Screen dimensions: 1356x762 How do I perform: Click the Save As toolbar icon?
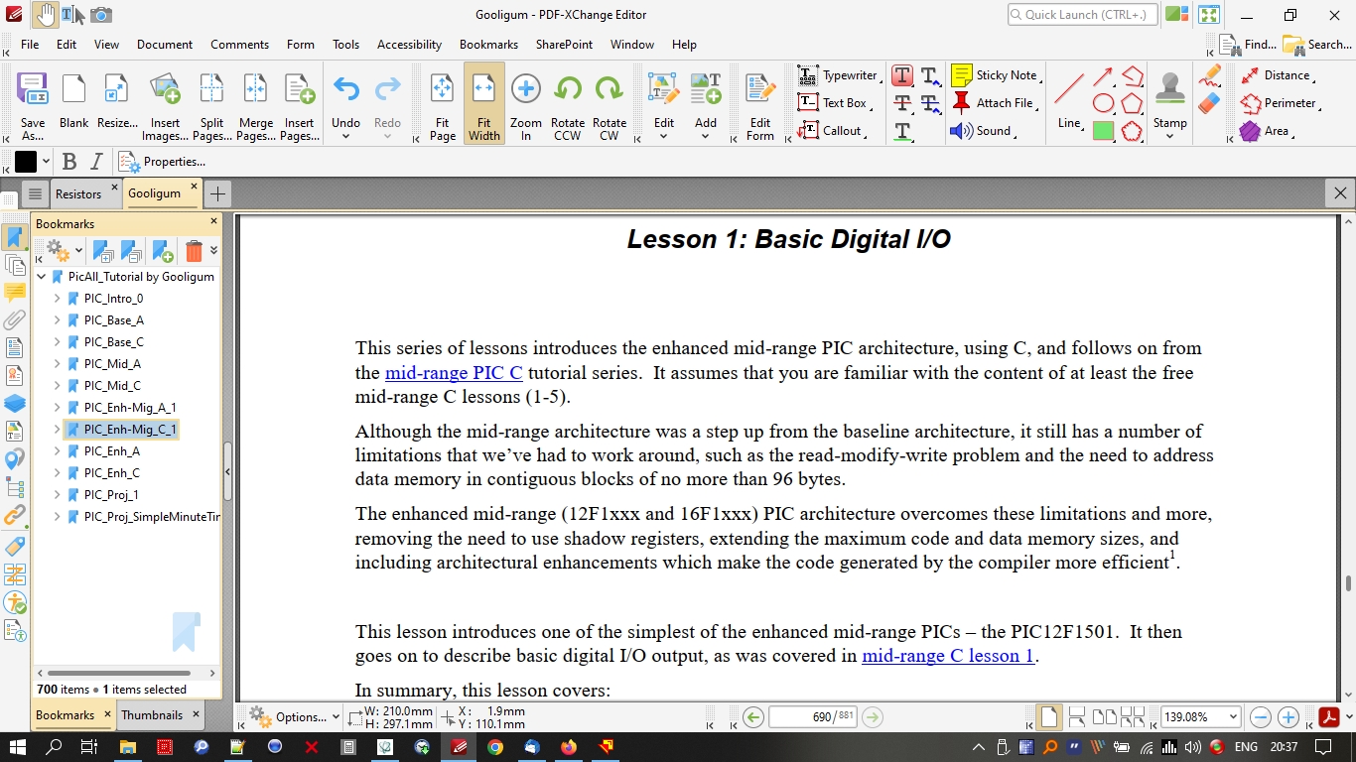33,104
